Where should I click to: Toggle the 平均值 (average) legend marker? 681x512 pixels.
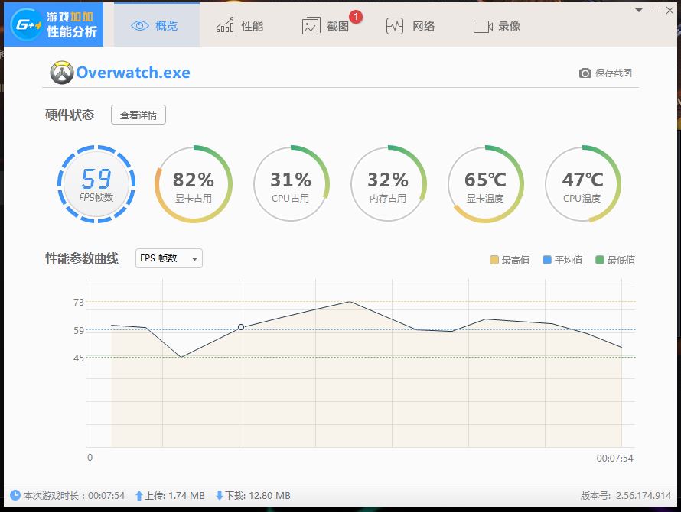pos(546,260)
